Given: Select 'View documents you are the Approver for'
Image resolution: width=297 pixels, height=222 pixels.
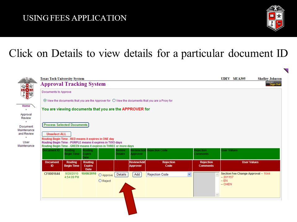Looking at the screenshot, I should click(x=45, y=101).
